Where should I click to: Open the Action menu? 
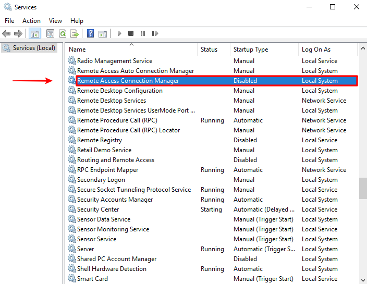point(31,20)
